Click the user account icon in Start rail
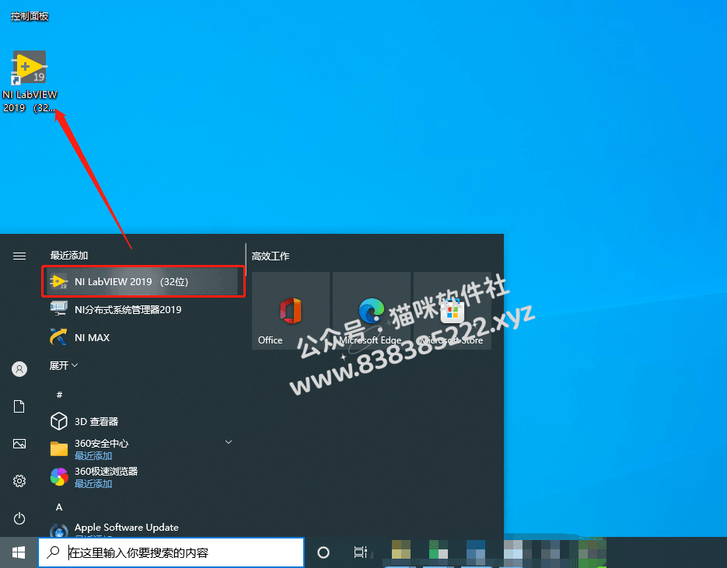The image size is (727, 568). click(19, 369)
